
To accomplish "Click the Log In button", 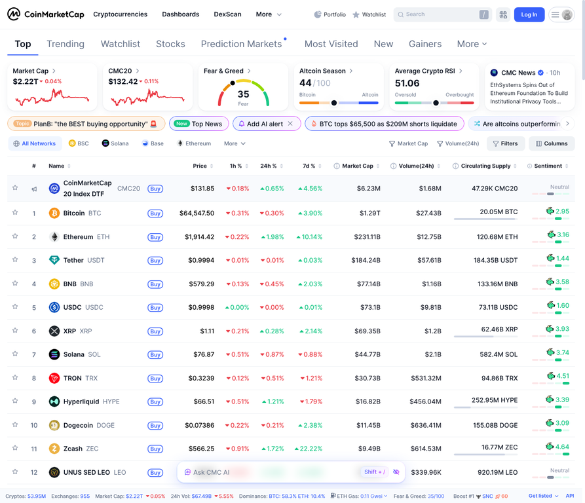I will pyautogui.click(x=529, y=14).
